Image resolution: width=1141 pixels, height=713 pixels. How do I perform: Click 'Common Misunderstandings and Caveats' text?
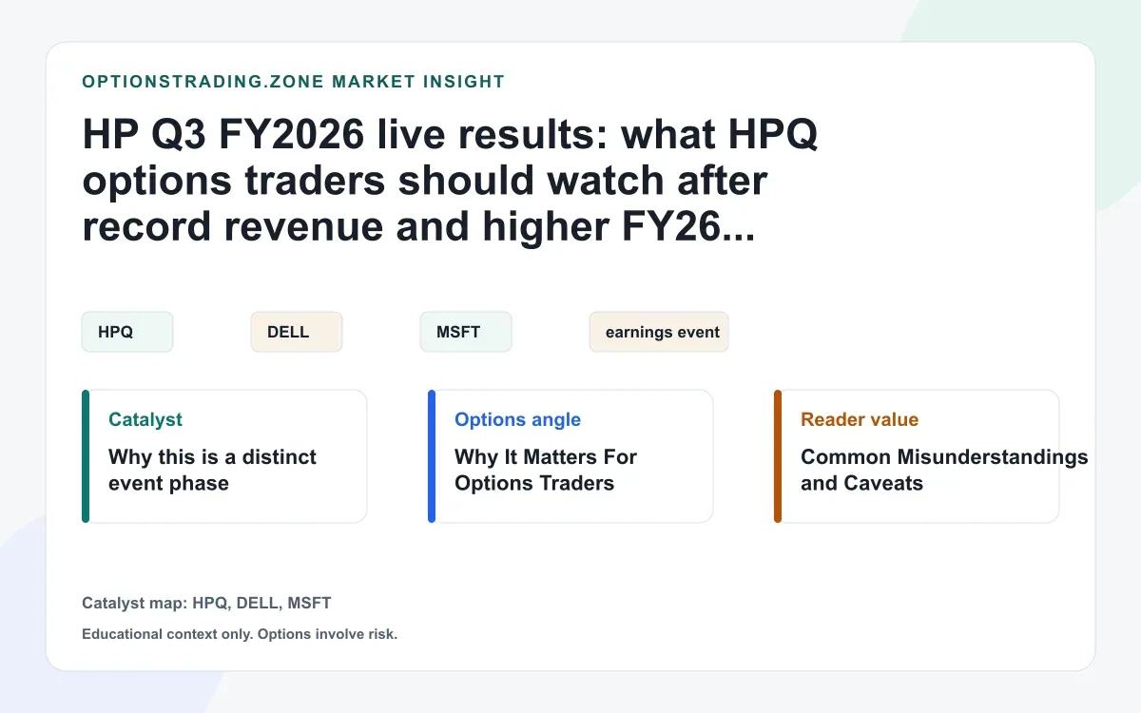944,470
